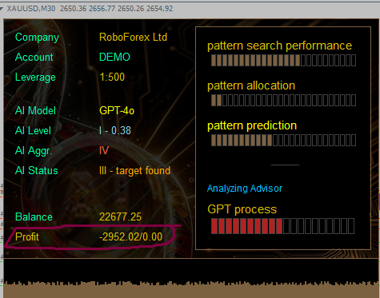Image resolution: width=380 pixels, height=298 pixels.
Task: Click the 'pattern search performance' heading
Action: pos(279,46)
